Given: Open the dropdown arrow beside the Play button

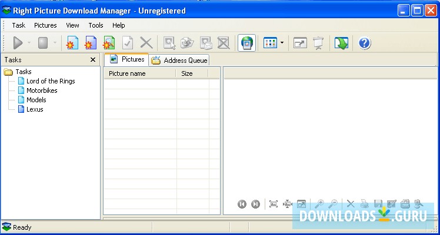Looking at the screenshot, I should [29, 43].
